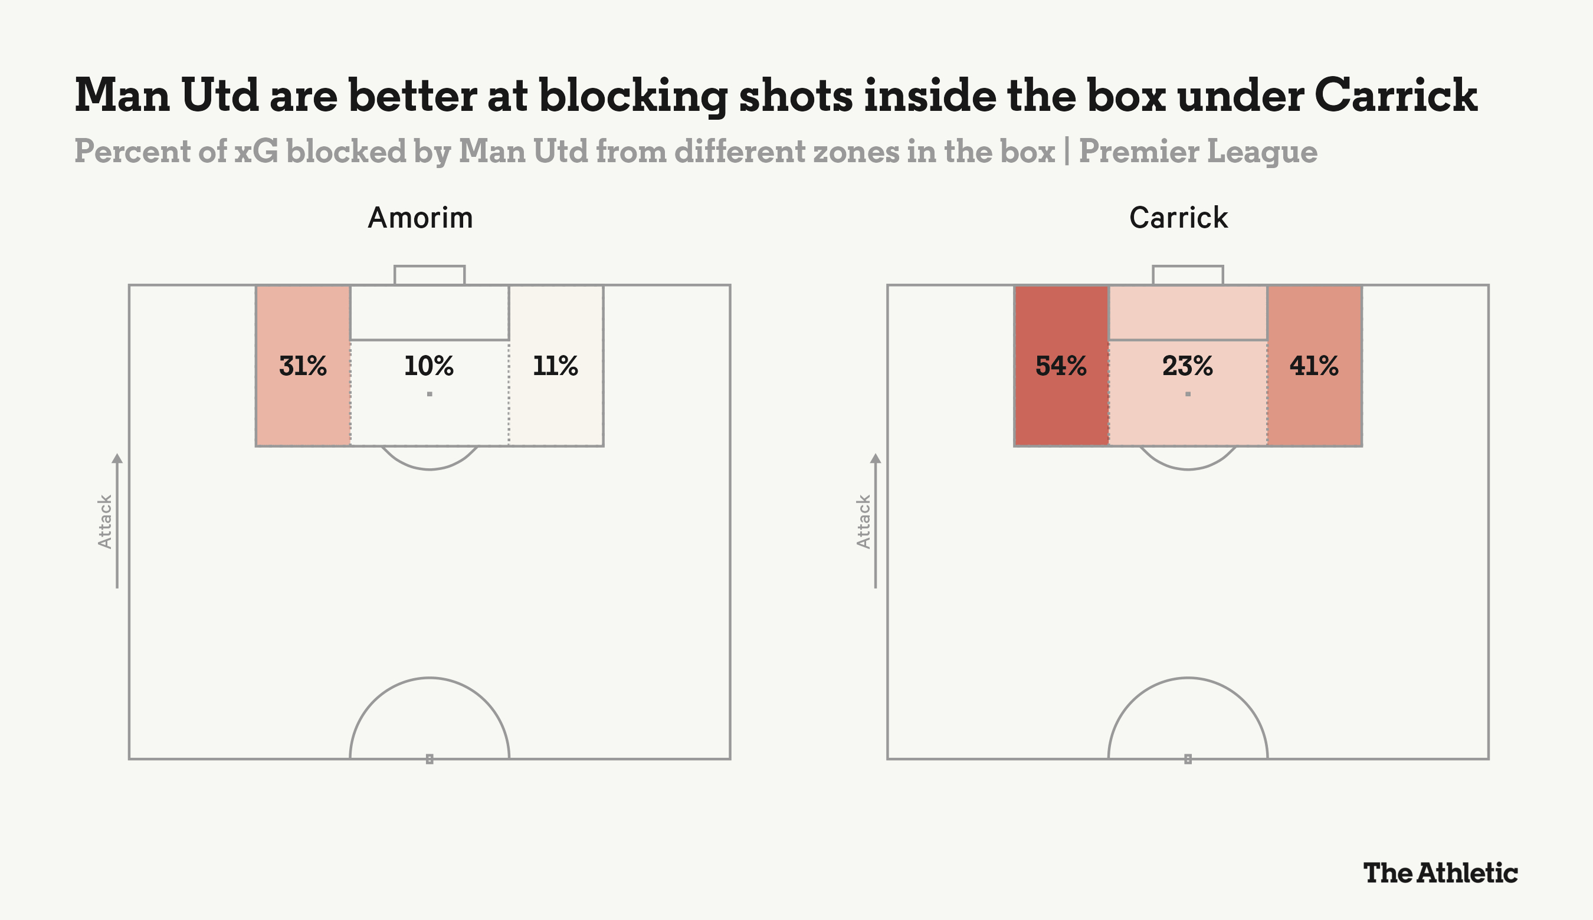
Task: Click the six-yard box in Carrick pitch
Action: pyautogui.click(x=1188, y=313)
